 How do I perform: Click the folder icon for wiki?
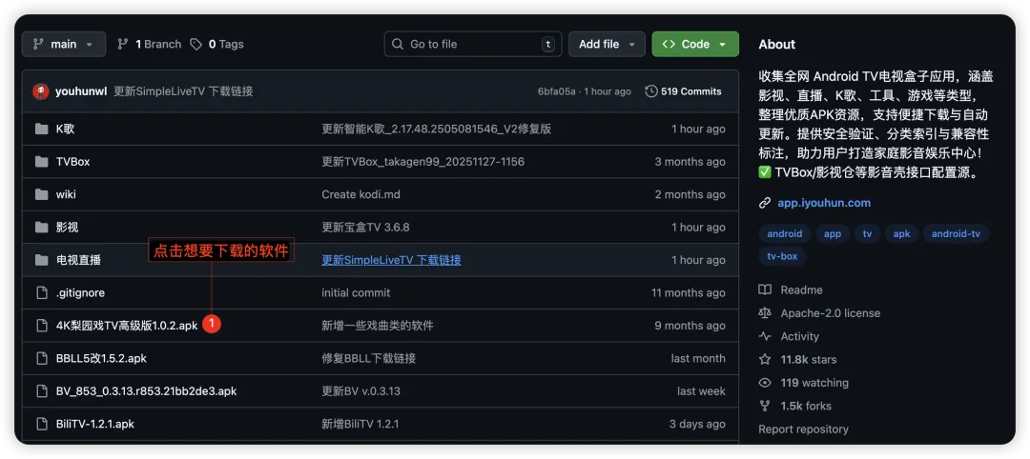[42, 195]
